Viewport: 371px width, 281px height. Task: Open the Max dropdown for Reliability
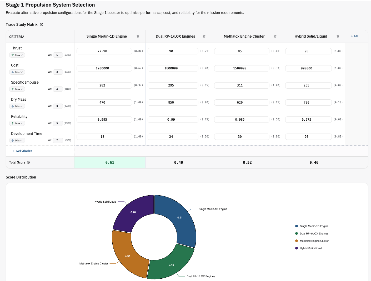[17, 123]
